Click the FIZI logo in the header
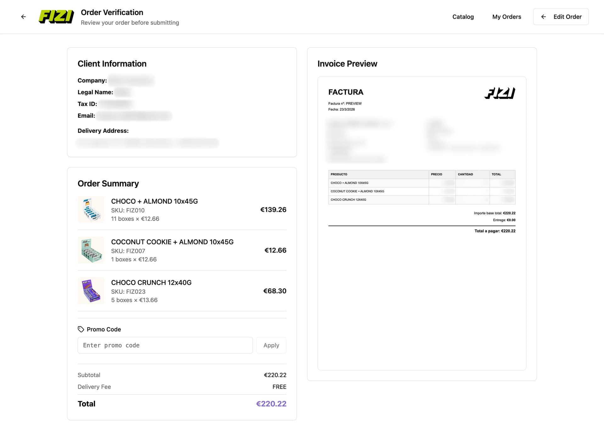Viewport: 604px width, 429px height. (x=56, y=16)
